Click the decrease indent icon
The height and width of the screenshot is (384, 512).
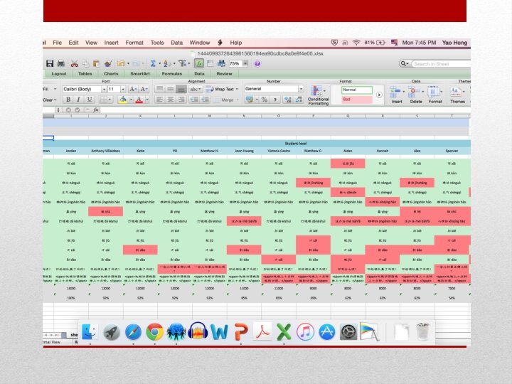194,100
